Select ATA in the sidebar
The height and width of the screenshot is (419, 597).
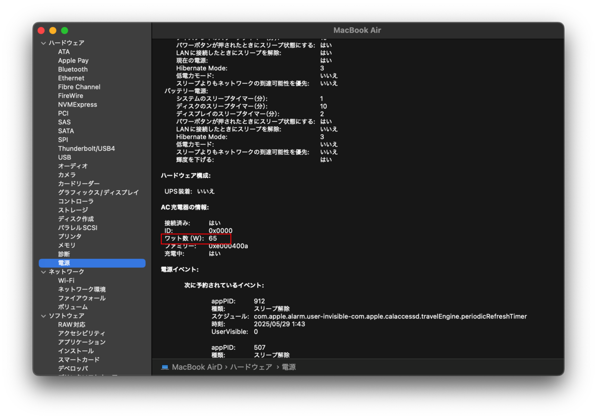(x=64, y=52)
